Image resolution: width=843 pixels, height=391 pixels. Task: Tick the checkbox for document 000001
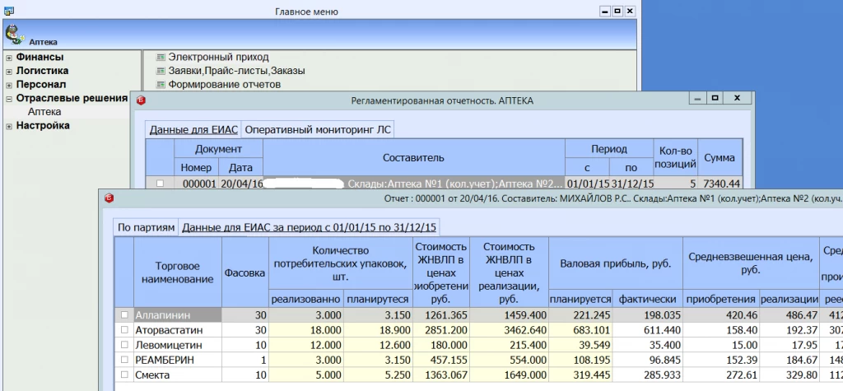pos(160,184)
